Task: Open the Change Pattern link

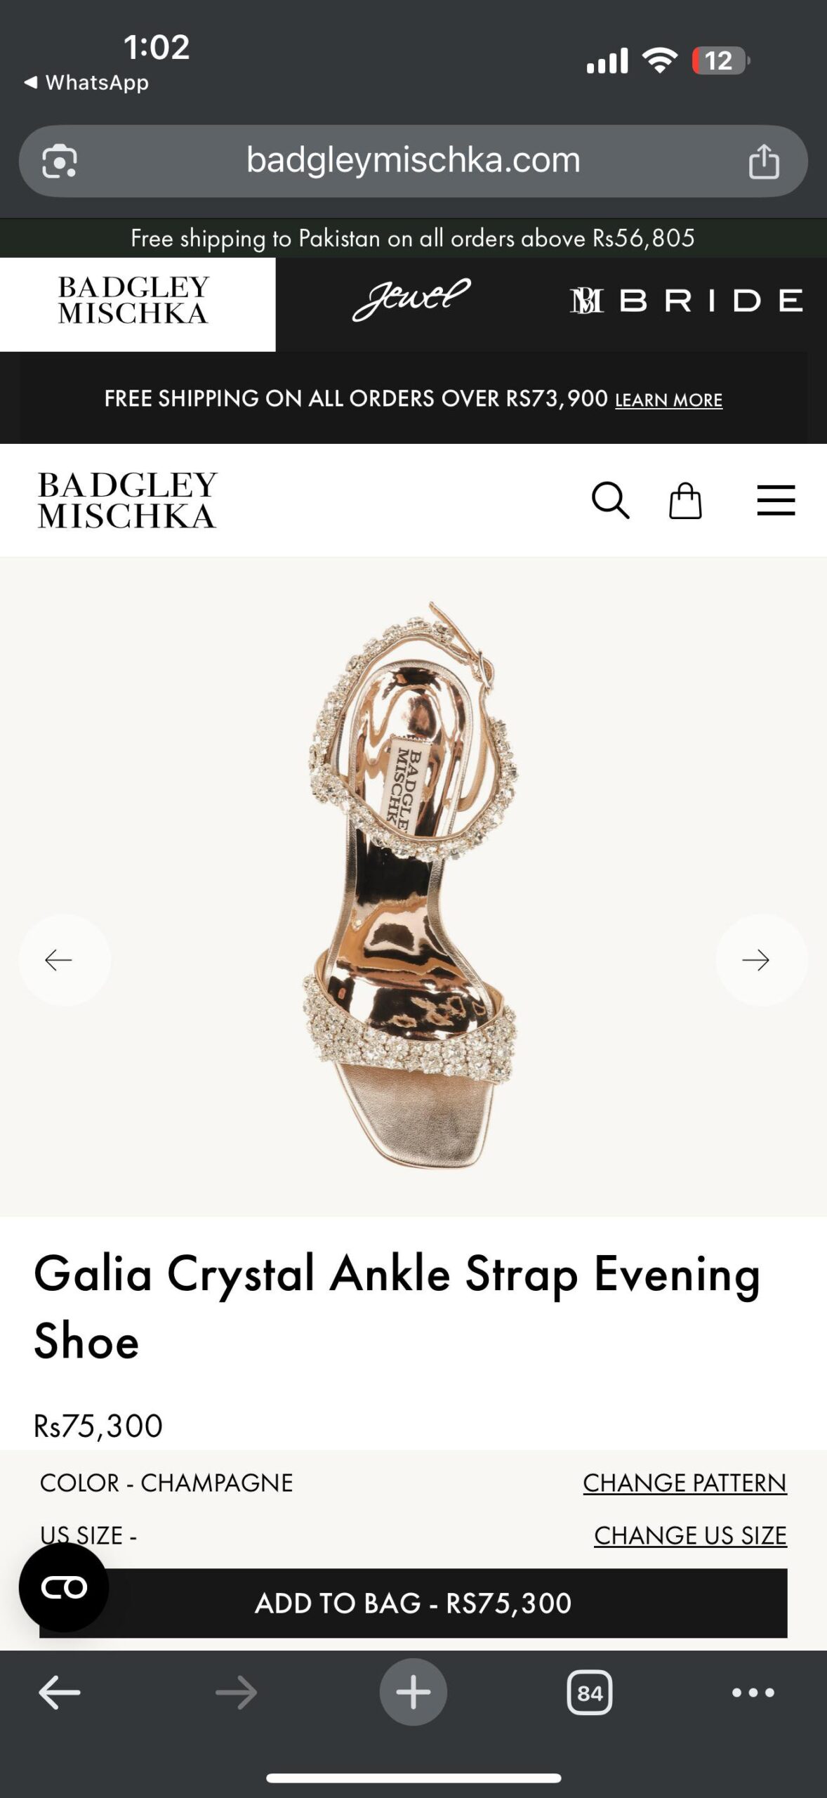Action: coord(684,1482)
